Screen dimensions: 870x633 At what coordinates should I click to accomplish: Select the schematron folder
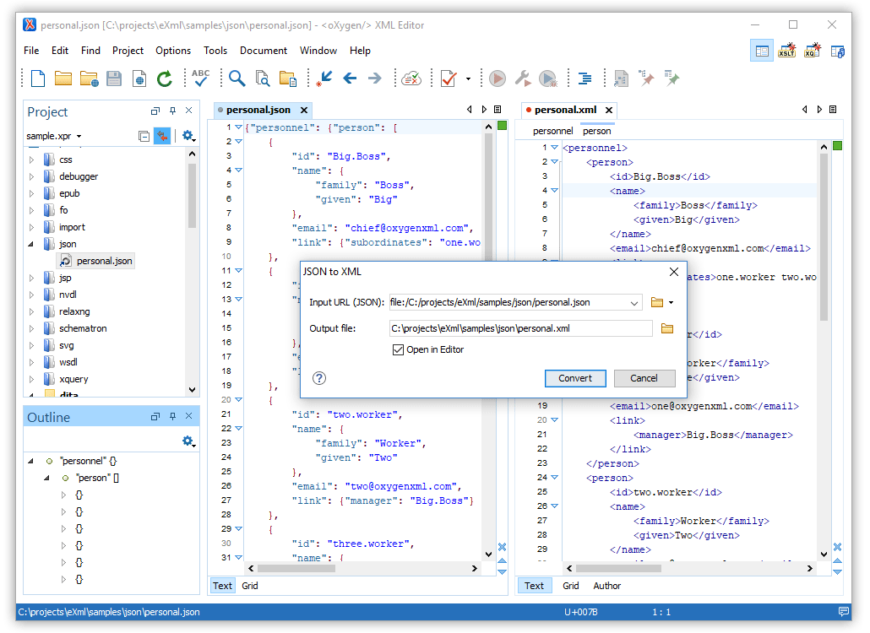click(x=83, y=328)
